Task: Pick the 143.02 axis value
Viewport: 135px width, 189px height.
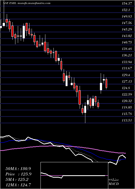Action: click(x=127, y=36)
